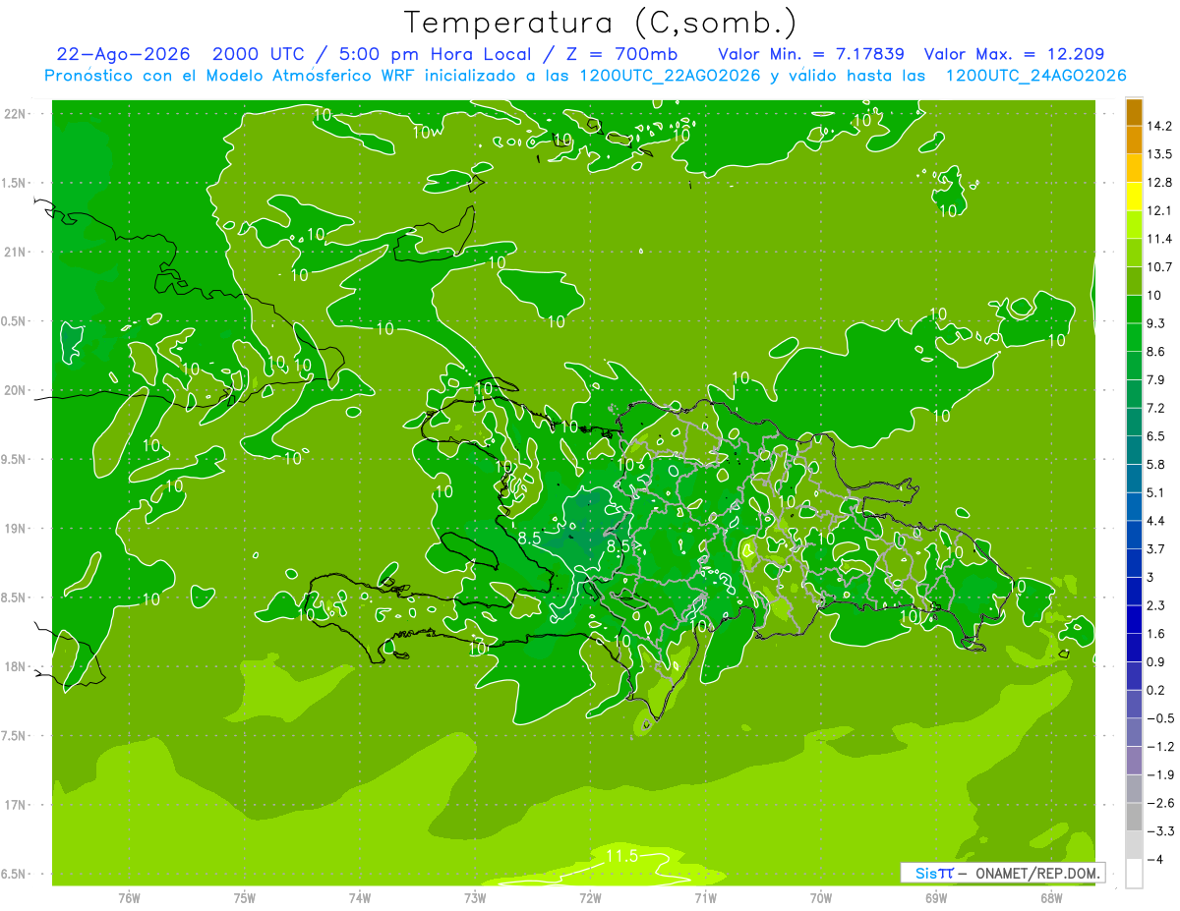1180x911 pixels.
Task: Click the 0.5N latitude axis label
Action: 15,321
